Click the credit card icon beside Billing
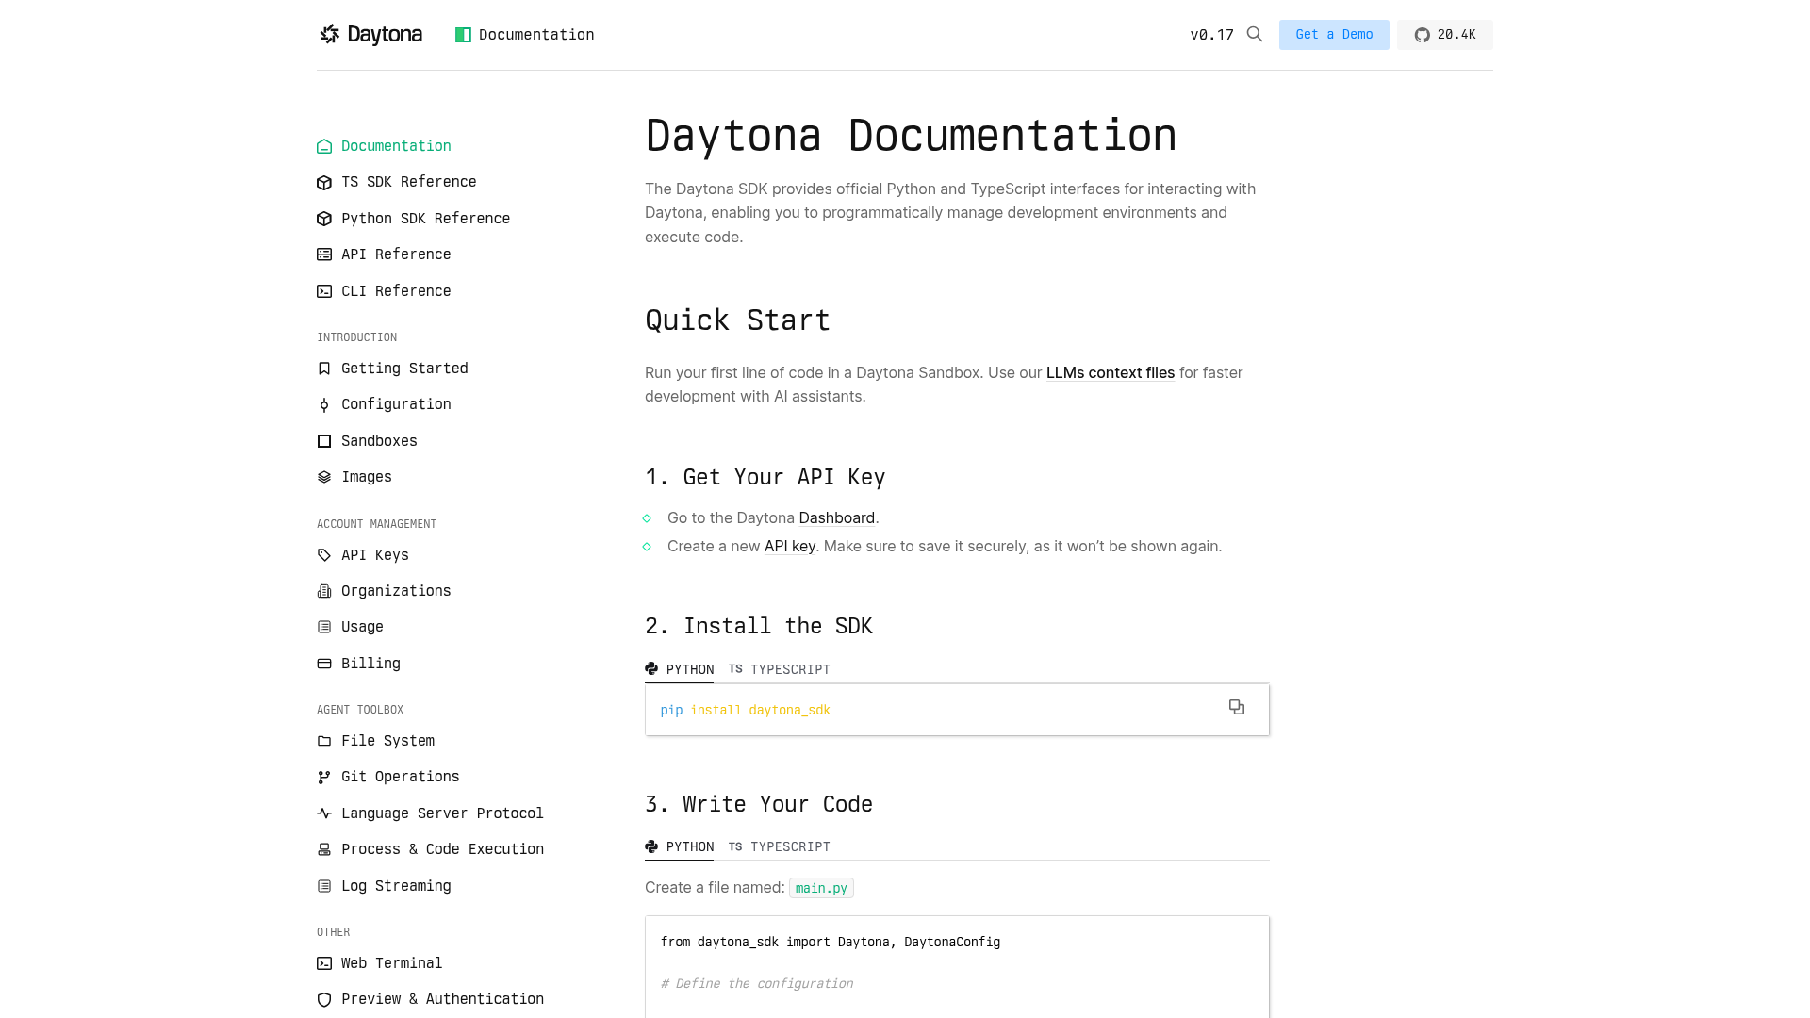The width and height of the screenshot is (1810, 1018). click(324, 664)
